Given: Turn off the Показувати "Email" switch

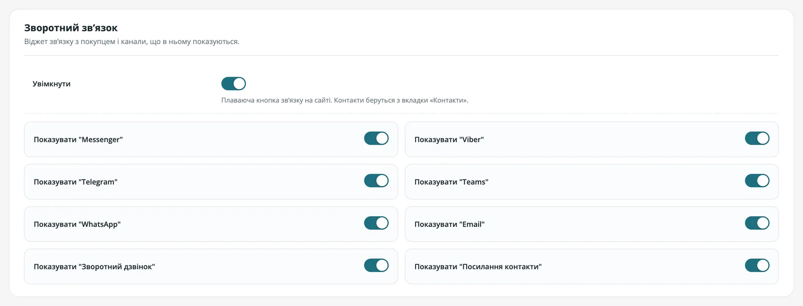Looking at the screenshot, I should pos(757,223).
